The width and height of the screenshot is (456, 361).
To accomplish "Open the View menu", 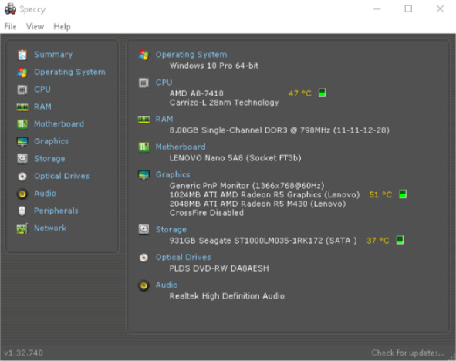I will tap(35, 27).
